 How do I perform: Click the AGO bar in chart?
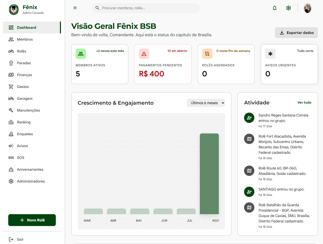(x=209, y=174)
